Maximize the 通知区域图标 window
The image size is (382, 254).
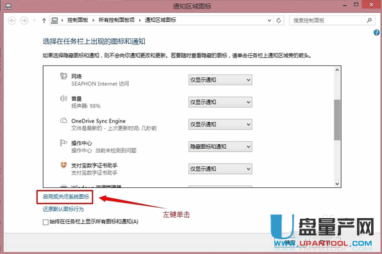(x=356, y=5)
